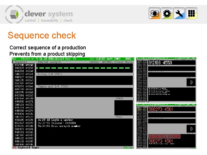
Task: Click the eye/atom control icon
Action: (x=155, y=13)
